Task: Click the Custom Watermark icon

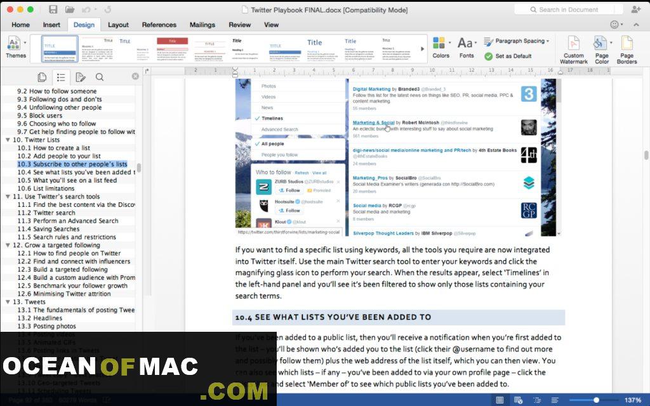Action: (574, 43)
